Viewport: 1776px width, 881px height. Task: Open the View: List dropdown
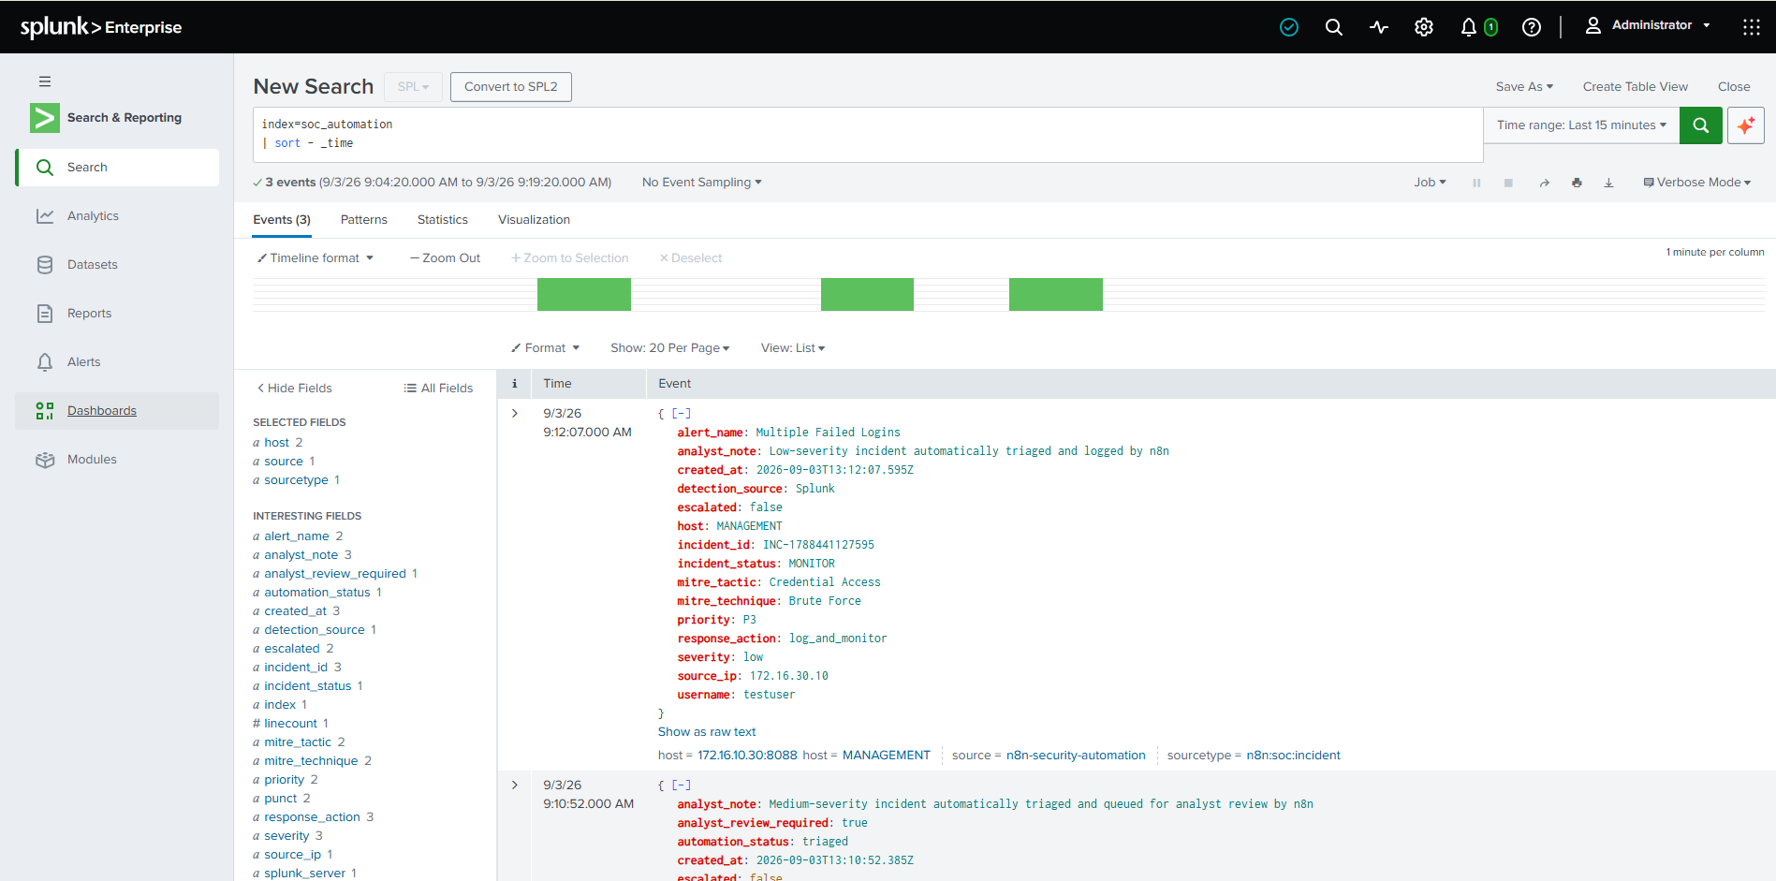(793, 348)
